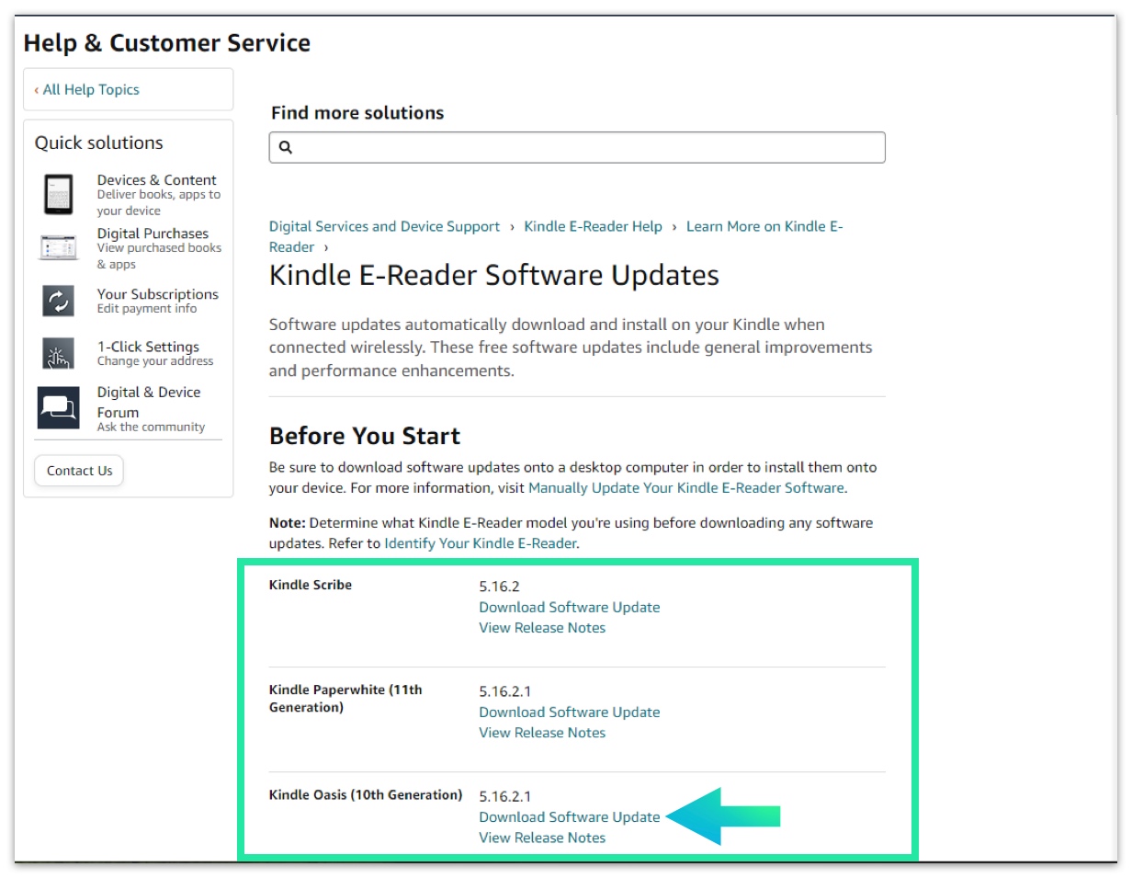The image size is (1132, 878).
Task: Open Learn More on Kindle E-Reader breadcrumb
Action: (764, 226)
